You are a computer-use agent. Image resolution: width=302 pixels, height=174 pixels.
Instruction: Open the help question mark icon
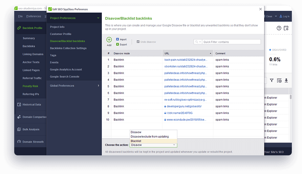[279, 28]
